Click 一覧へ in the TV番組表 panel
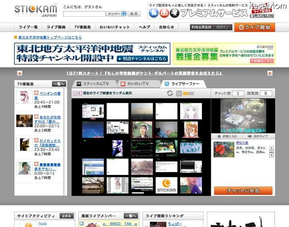The image size is (289, 227). click(59, 84)
